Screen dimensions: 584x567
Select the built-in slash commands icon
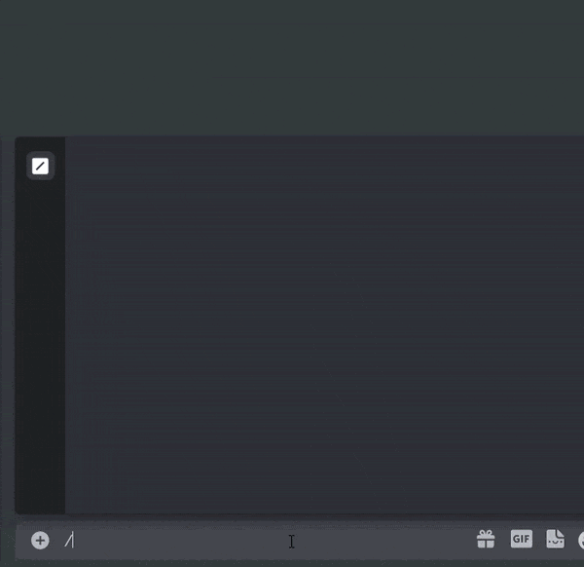coord(40,166)
